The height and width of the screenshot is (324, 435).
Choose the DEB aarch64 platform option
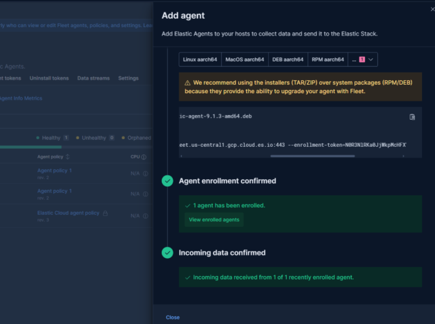[x=287, y=59]
